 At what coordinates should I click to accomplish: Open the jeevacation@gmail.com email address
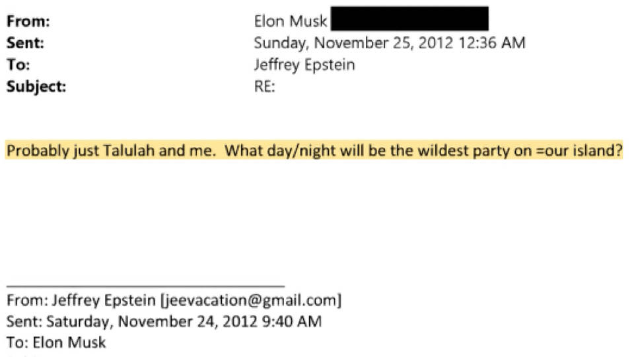[x=252, y=301]
